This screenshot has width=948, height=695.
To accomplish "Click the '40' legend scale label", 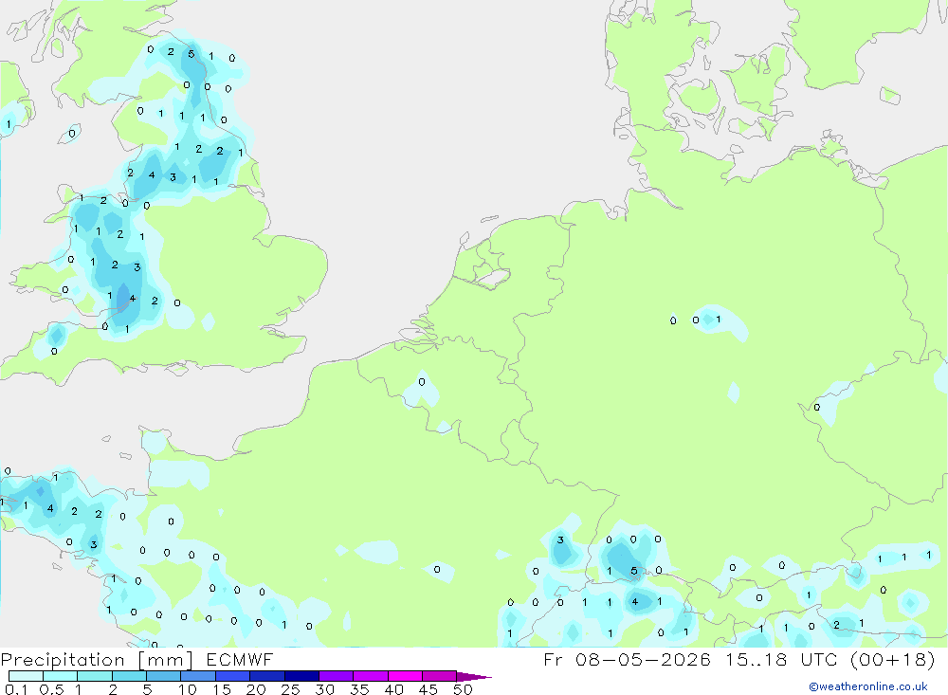I will [x=394, y=689].
